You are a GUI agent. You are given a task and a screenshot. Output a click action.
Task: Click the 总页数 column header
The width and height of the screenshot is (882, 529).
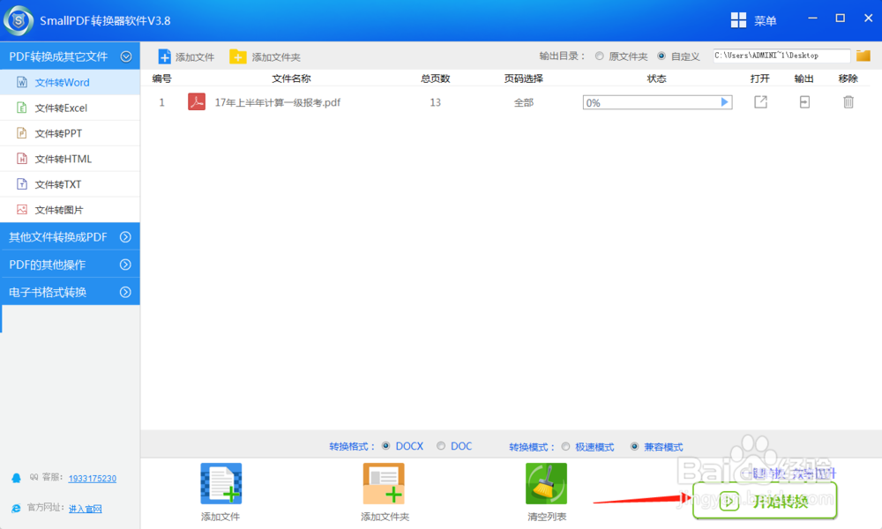pos(435,78)
